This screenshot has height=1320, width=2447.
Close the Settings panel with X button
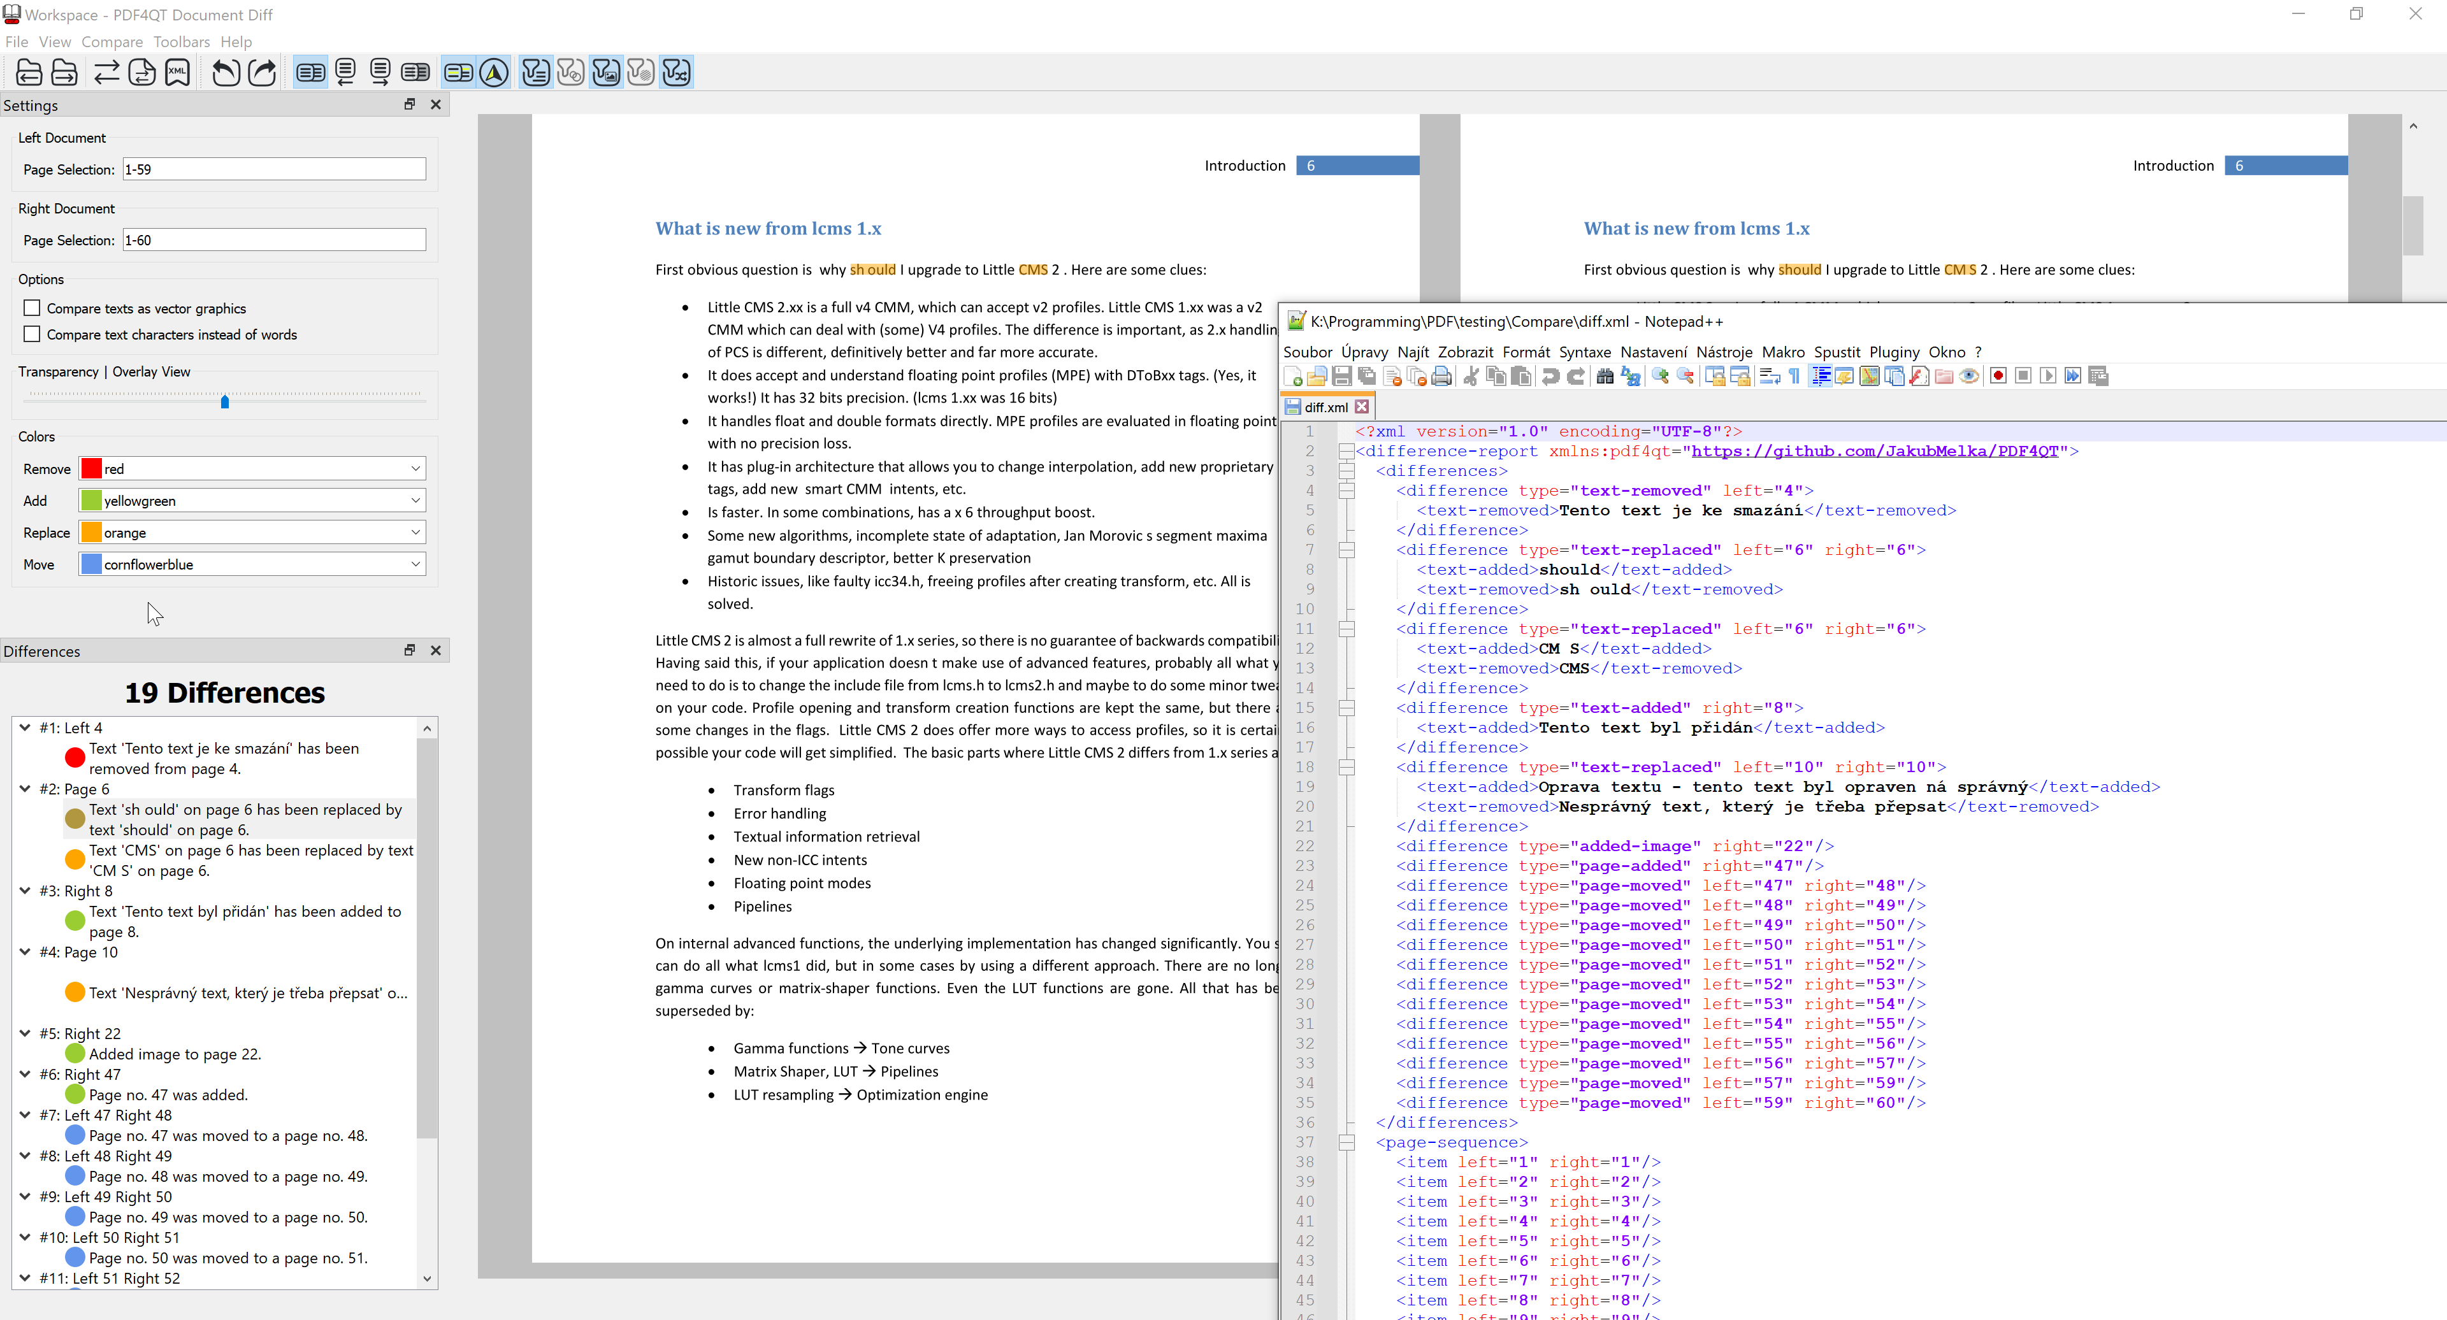tap(436, 104)
